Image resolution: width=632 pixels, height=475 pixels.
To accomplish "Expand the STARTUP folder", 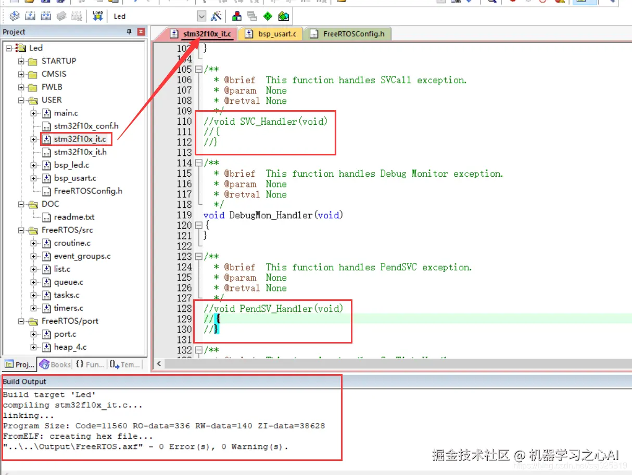I will (x=21, y=61).
